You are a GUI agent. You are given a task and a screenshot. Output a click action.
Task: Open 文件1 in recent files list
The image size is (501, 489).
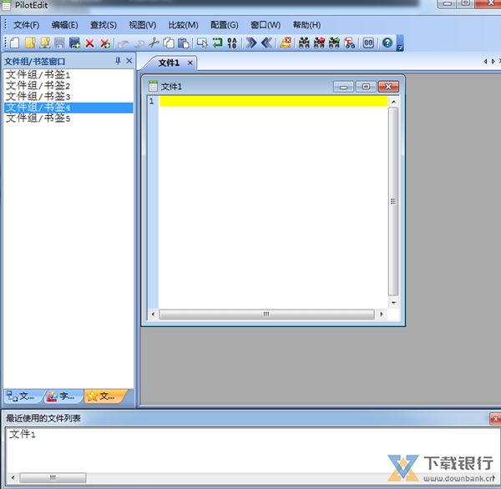[23, 435]
